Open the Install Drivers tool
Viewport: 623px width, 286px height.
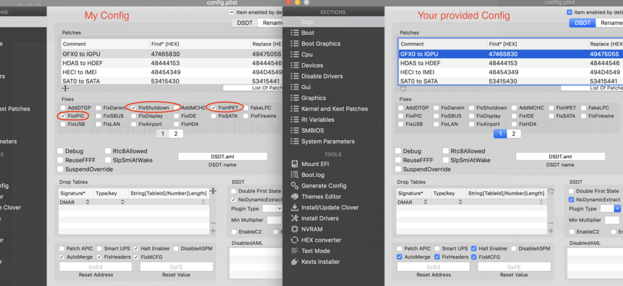point(320,219)
